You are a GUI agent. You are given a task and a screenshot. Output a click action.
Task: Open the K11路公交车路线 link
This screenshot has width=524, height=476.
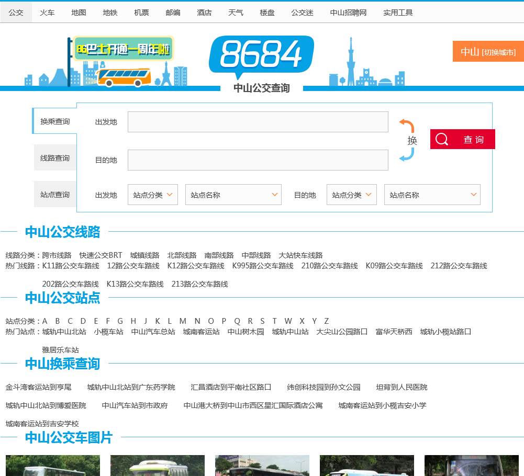click(71, 266)
